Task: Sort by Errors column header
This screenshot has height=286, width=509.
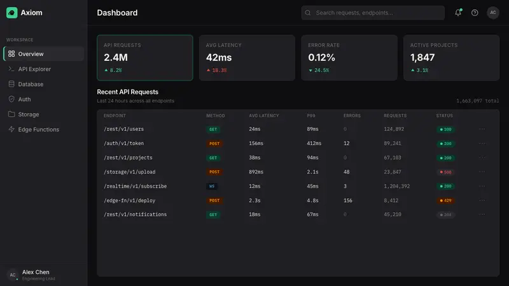Action: coord(352,116)
